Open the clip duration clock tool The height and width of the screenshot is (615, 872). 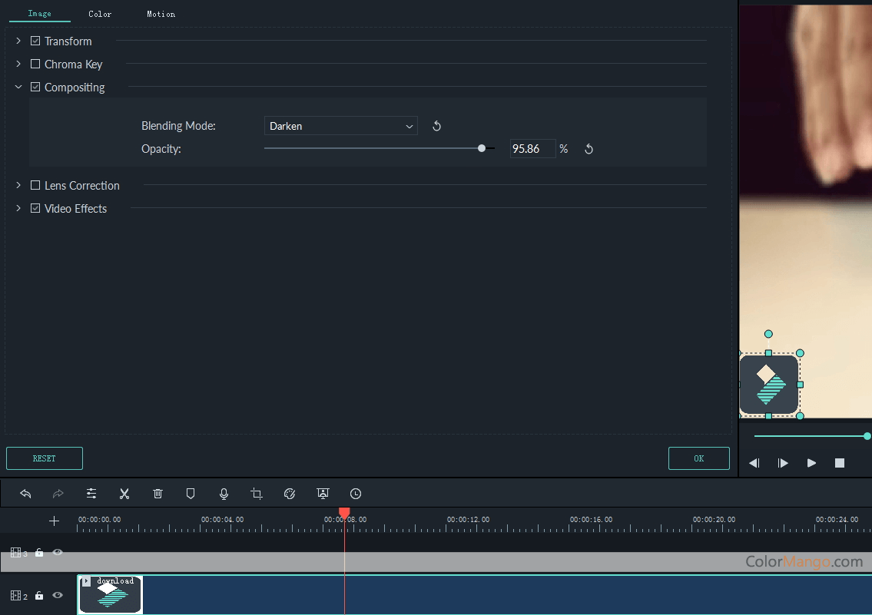(355, 494)
